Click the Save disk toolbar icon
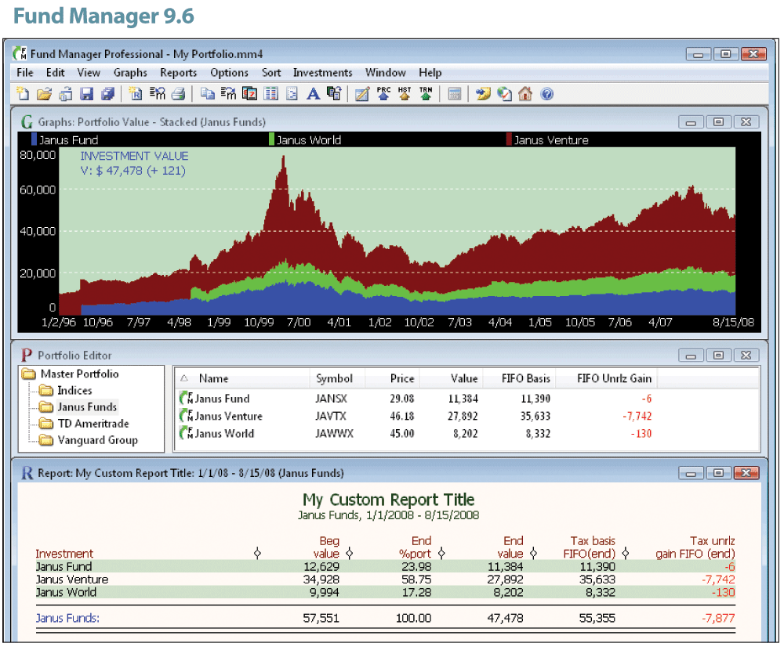Image resolution: width=784 pixels, height=650 pixels. tap(86, 94)
